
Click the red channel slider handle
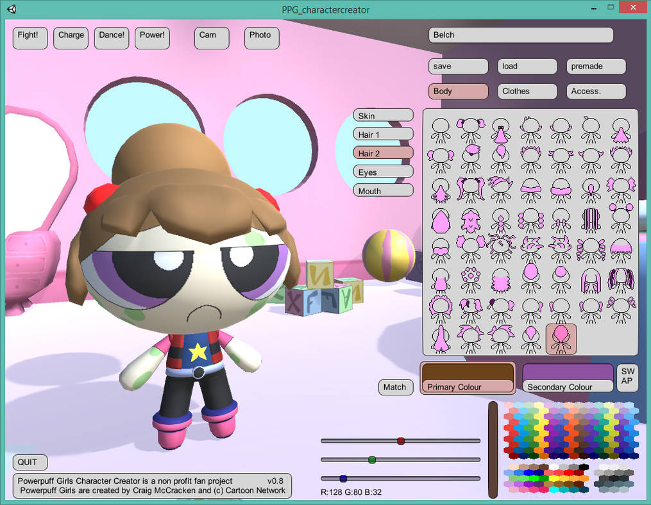pos(401,441)
